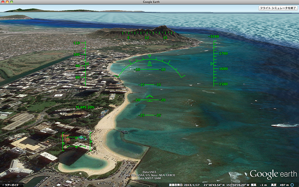This screenshot has height=187, width=299.
Task: Click the airspeed pointer triangle near 90
Action: coord(88,64)
